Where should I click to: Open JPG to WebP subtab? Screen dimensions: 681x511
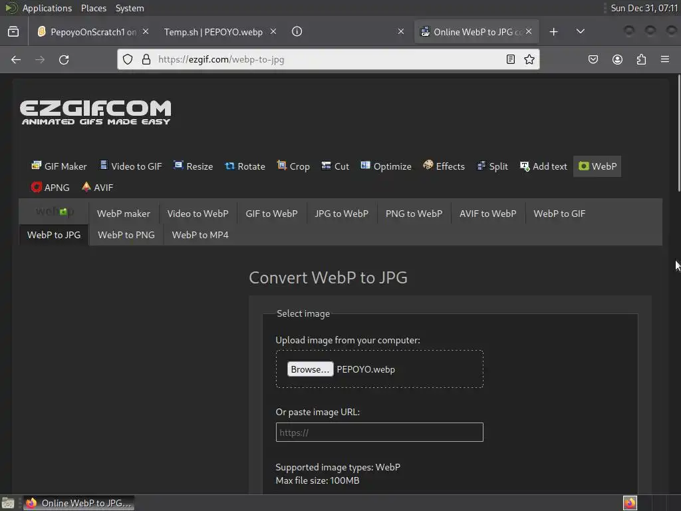pos(341,214)
